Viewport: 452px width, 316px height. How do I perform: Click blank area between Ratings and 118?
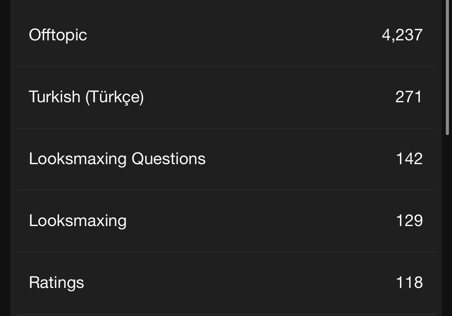coord(240,282)
